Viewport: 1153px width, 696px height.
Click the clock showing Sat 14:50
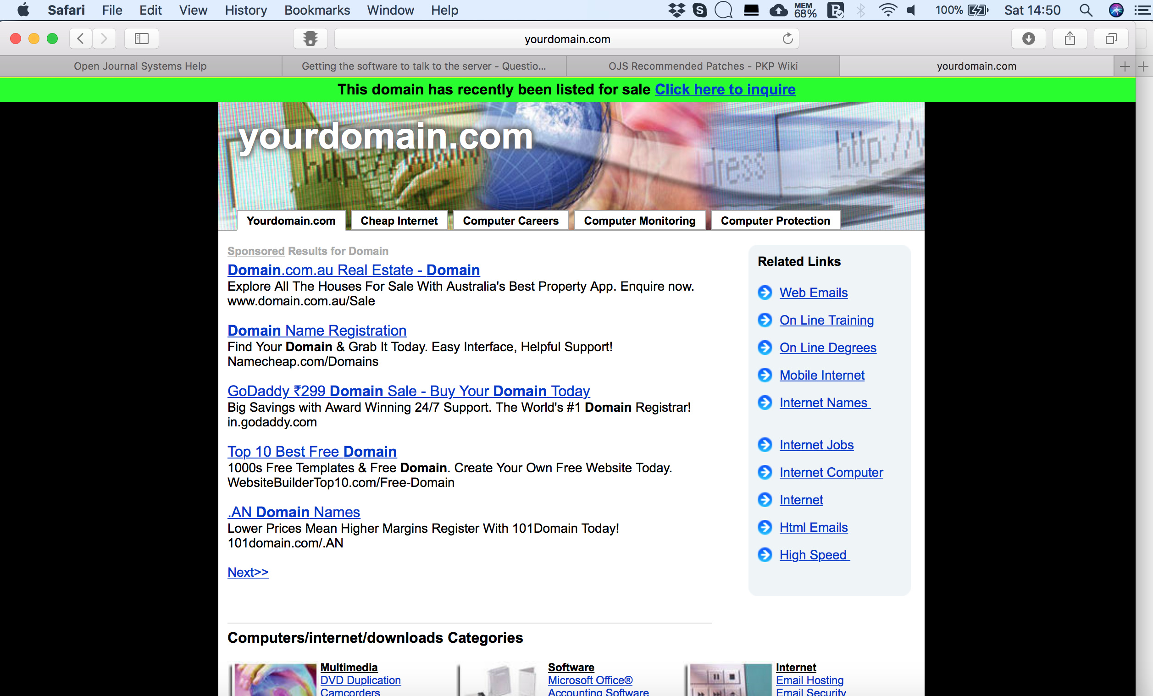coord(1032,10)
